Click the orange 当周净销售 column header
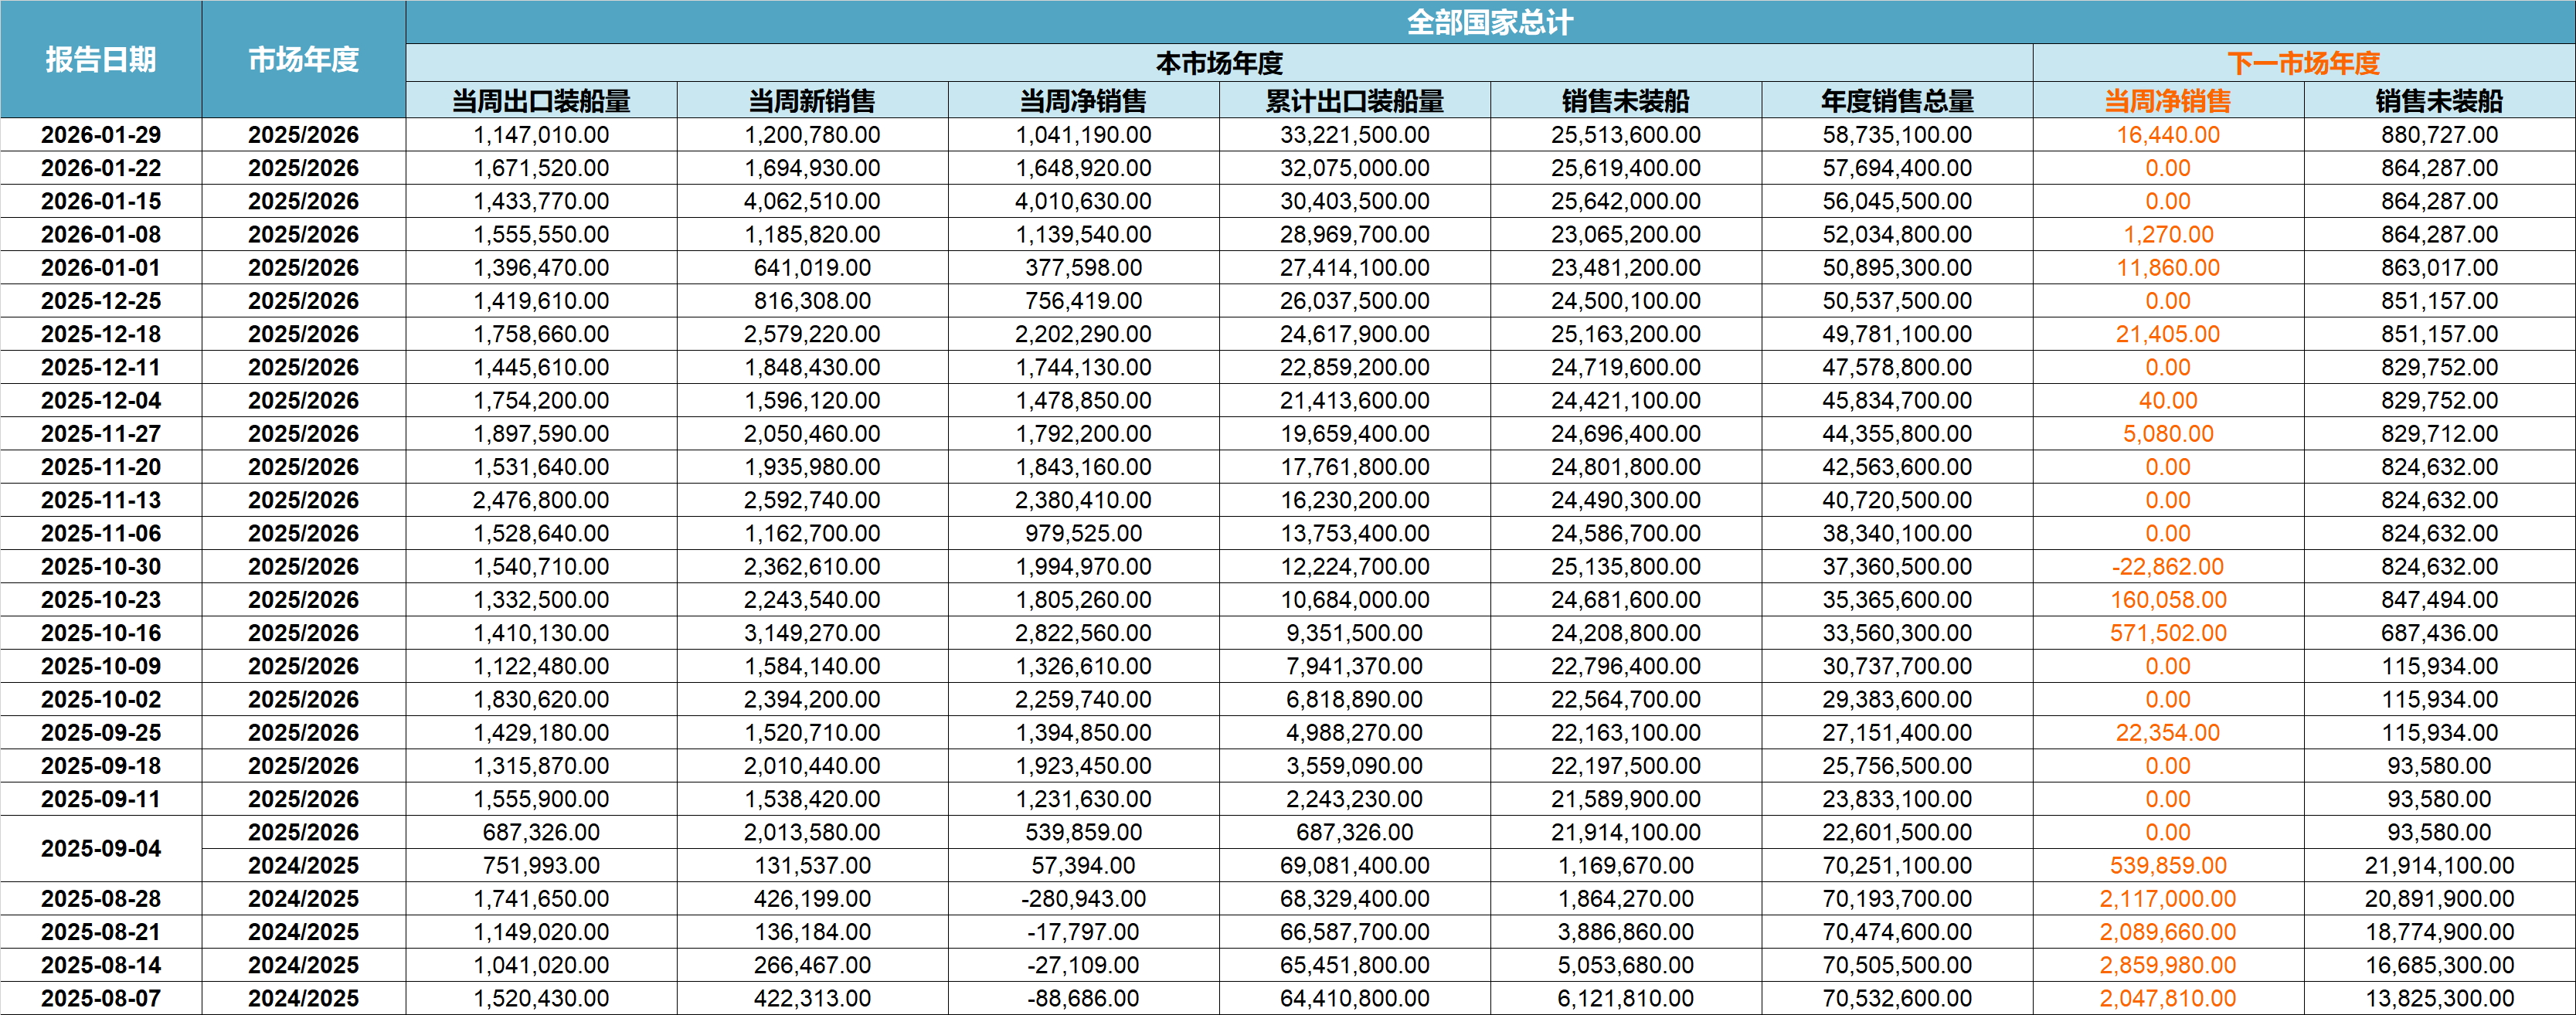 [x=2167, y=101]
